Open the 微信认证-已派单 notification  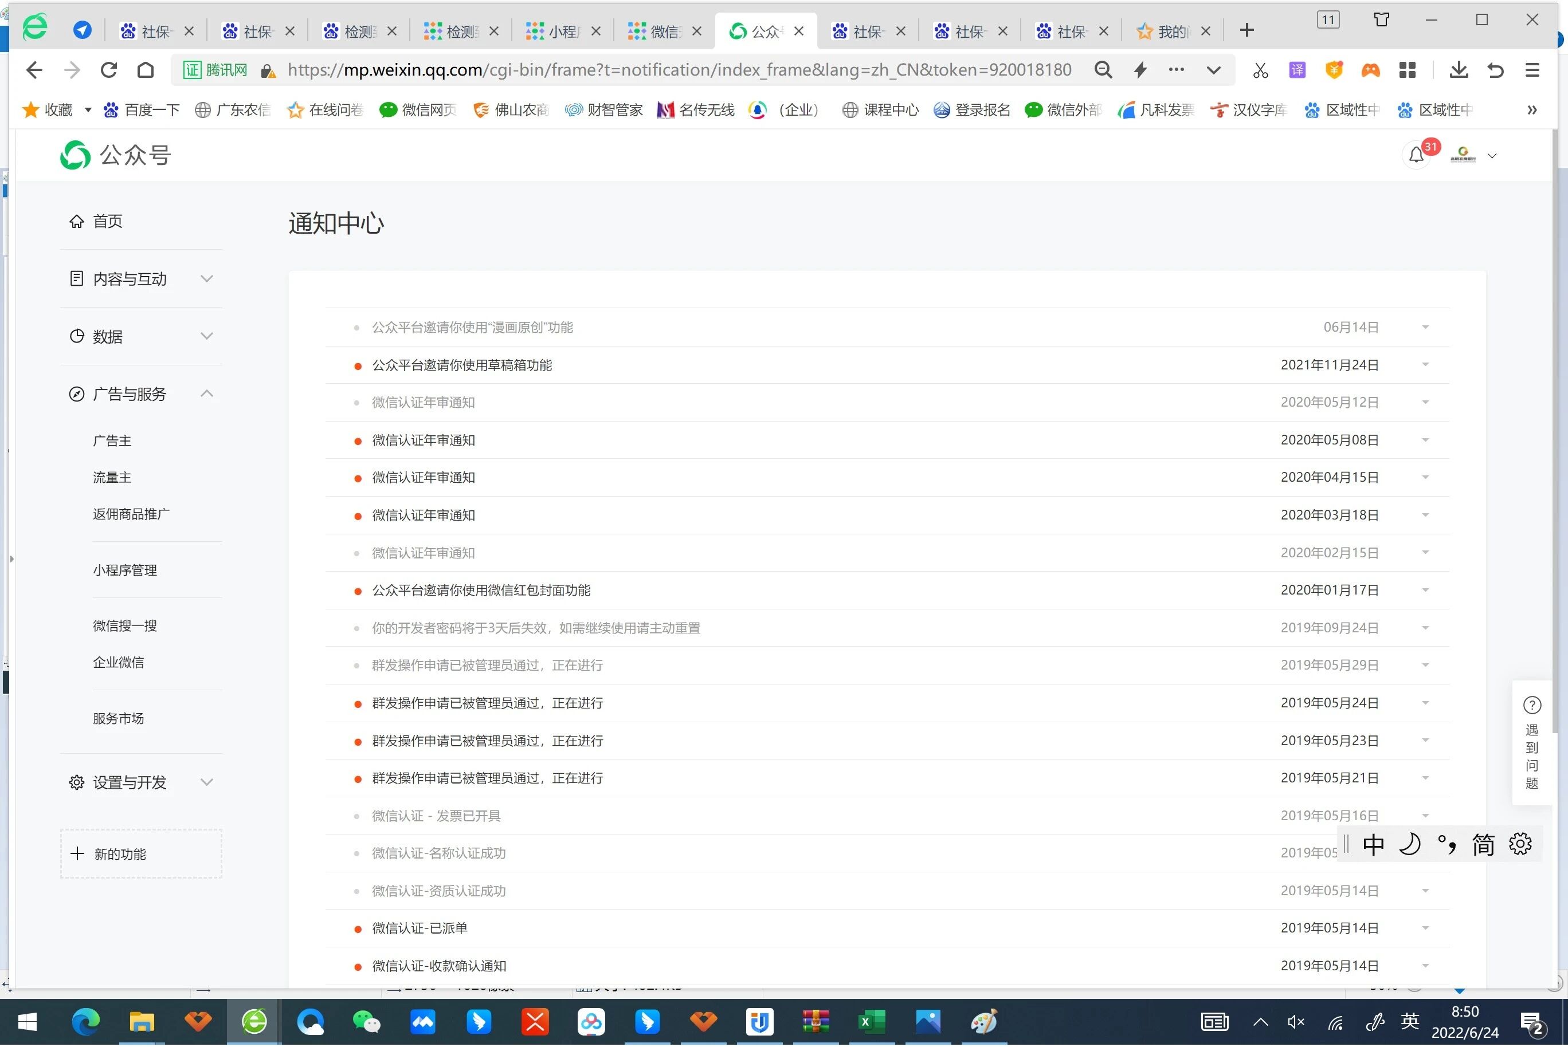[420, 928]
